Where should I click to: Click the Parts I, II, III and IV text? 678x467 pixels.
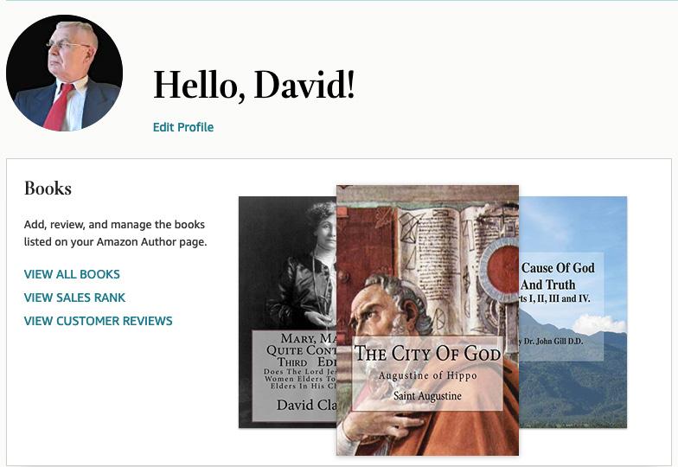point(555,298)
